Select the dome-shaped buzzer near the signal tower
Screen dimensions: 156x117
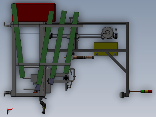pyautogui.click(x=123, y=95)
